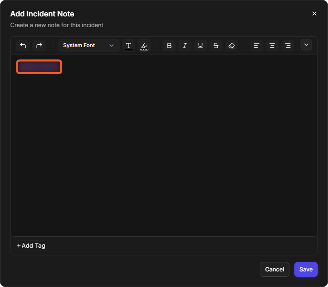The image size is (328, 287).
Task: Undo the last edit
Action: tap(23, 46)
